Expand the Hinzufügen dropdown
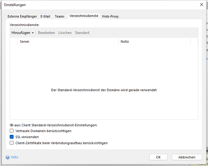208x166 pixels. 22,33
